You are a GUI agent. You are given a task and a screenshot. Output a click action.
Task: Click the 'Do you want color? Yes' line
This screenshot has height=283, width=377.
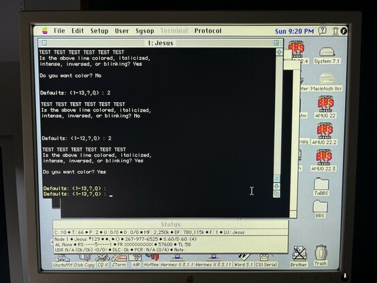pos(74,171)
